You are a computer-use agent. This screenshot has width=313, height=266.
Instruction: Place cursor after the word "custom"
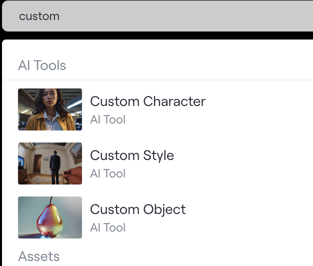point(60,16)
